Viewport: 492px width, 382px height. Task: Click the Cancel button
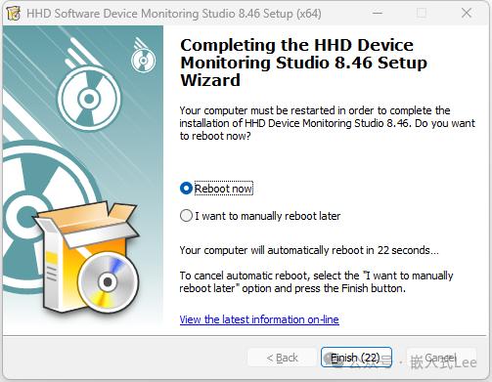click(x=441, y=358)
